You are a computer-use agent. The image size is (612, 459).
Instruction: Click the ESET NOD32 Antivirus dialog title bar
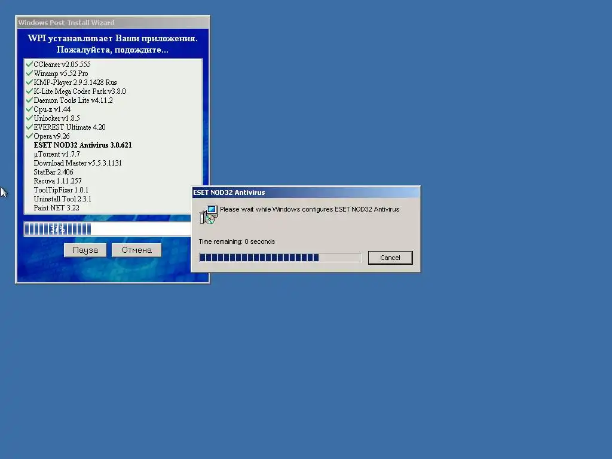click(x=306, y=192)
